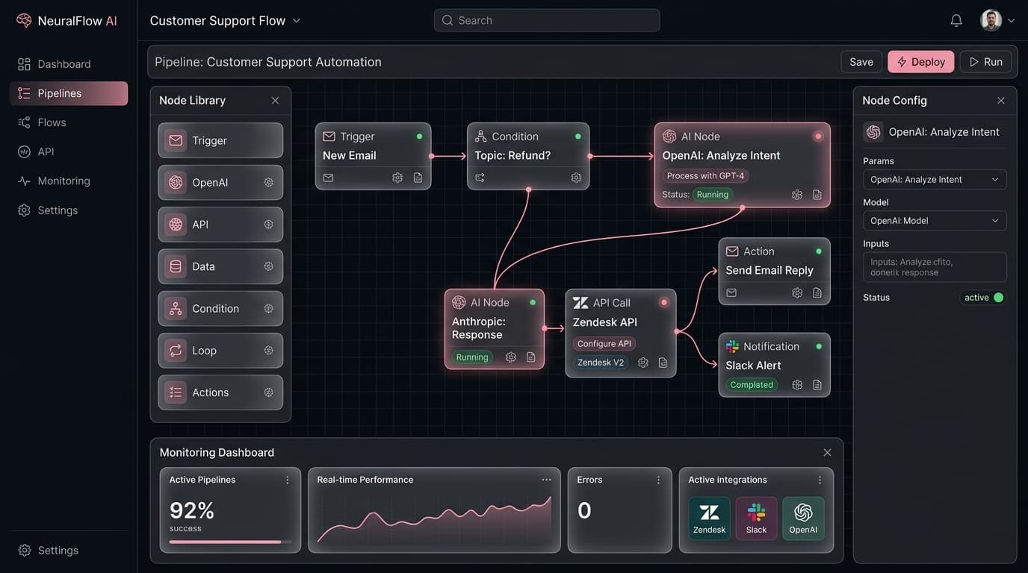The image size is (1028, 573).
Task: Expand the Params dropdown showing OpenAI: Analyze Intent
Action: click(935, 179)
